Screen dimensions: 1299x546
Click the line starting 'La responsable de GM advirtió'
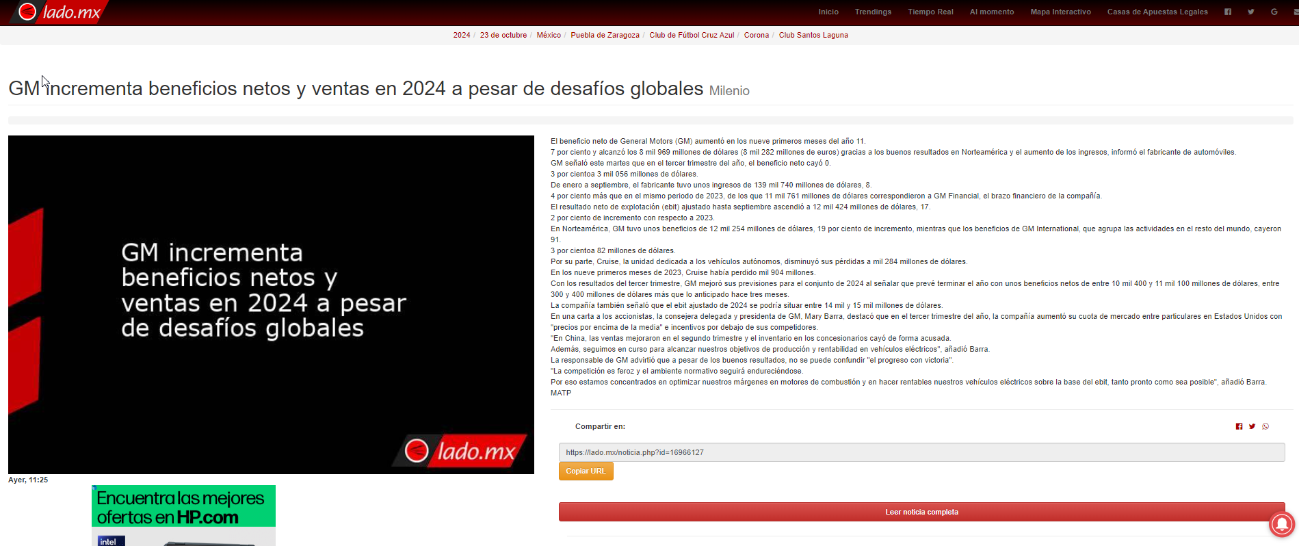tap(752, 360)
